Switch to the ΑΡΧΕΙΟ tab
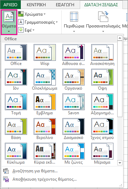The width and height of the screenshot is (128, 189). pos(10,5)
